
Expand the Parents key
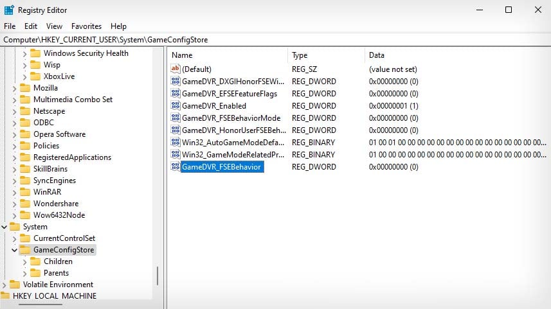click(24, 274)
